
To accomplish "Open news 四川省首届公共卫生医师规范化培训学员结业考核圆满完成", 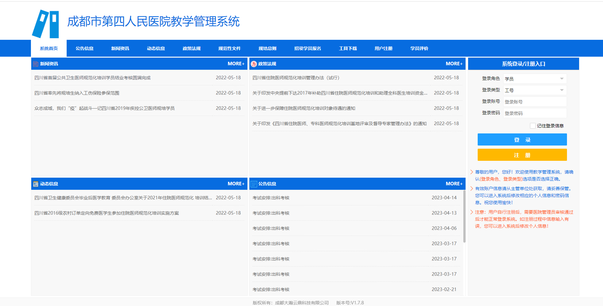I will point(92,78).
